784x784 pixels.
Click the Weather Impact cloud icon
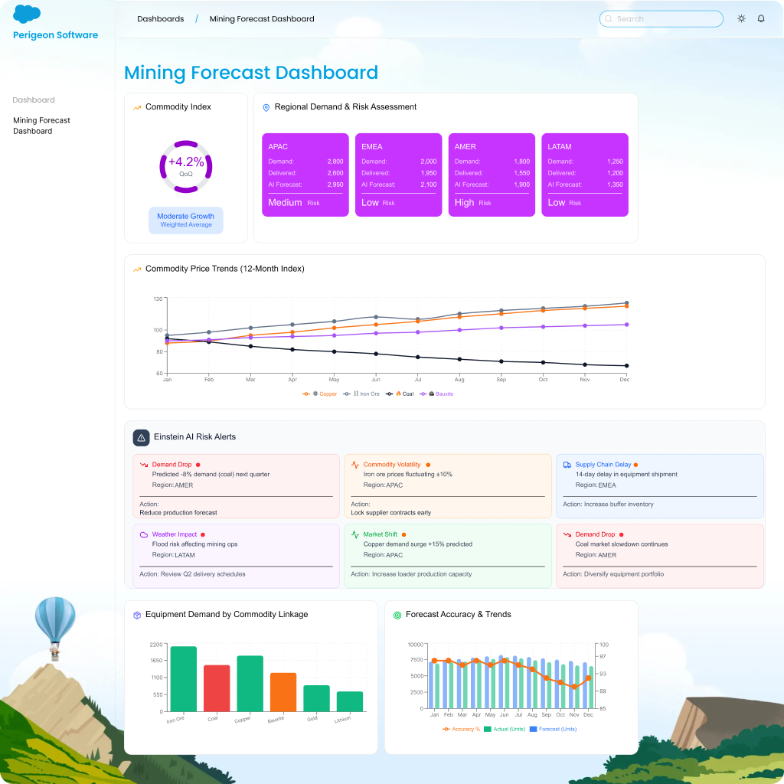[x=144, y=534]
